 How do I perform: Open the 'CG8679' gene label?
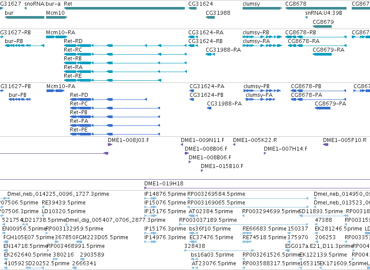[323, 22]
